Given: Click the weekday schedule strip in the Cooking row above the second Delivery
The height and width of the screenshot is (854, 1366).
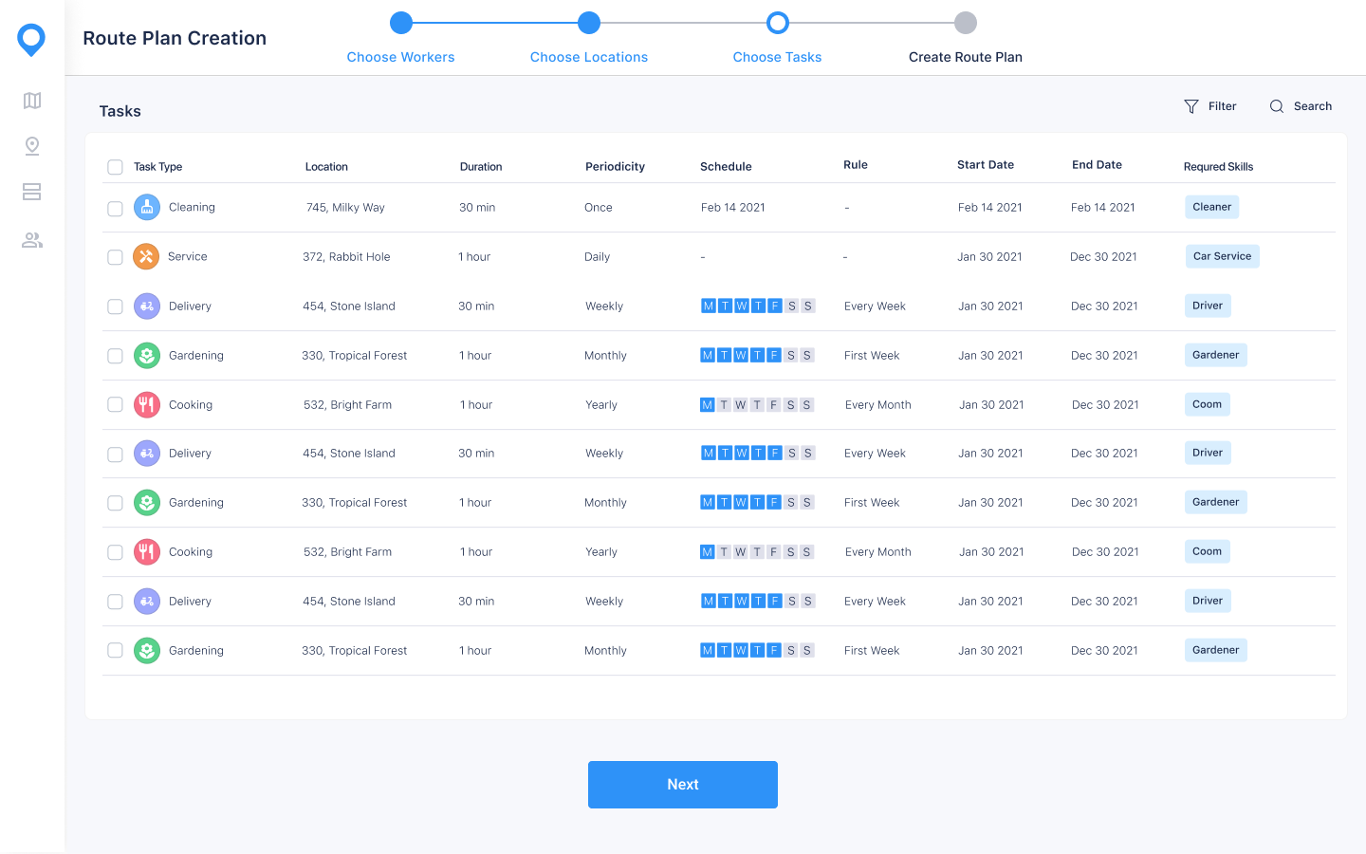Looking at the screenshot, I should pos(757,404).
